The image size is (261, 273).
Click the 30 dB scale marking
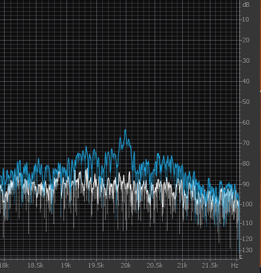246,61
